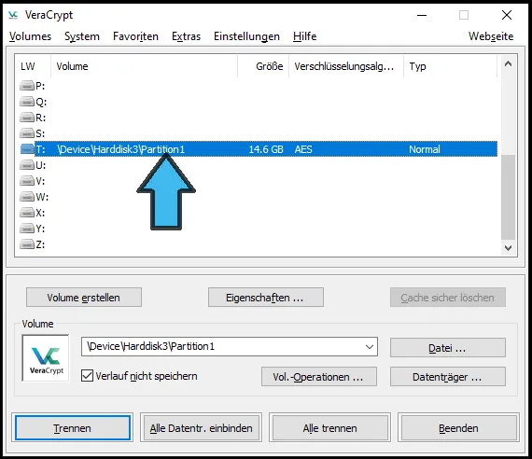
Task: Click the 'Verschlüsselungsalg...' column header
Action: pos(346,66)
